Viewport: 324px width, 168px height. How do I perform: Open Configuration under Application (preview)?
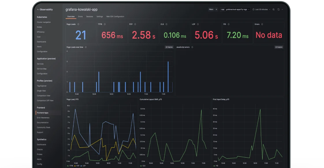[42, 74]
